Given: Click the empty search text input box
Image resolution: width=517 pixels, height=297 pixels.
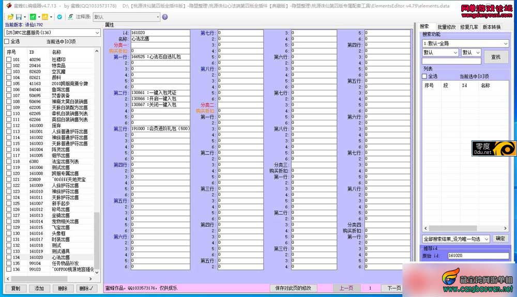Looking at the screenshot, I should click(x=451, y=61).
